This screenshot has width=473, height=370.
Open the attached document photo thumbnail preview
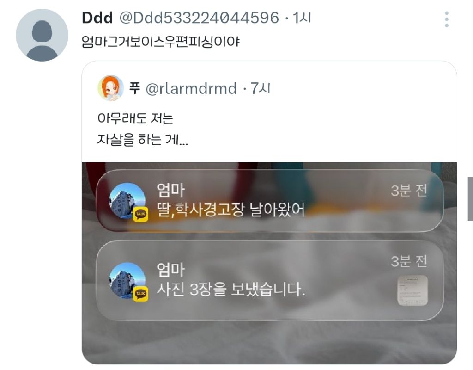click(x=412, y=290)
